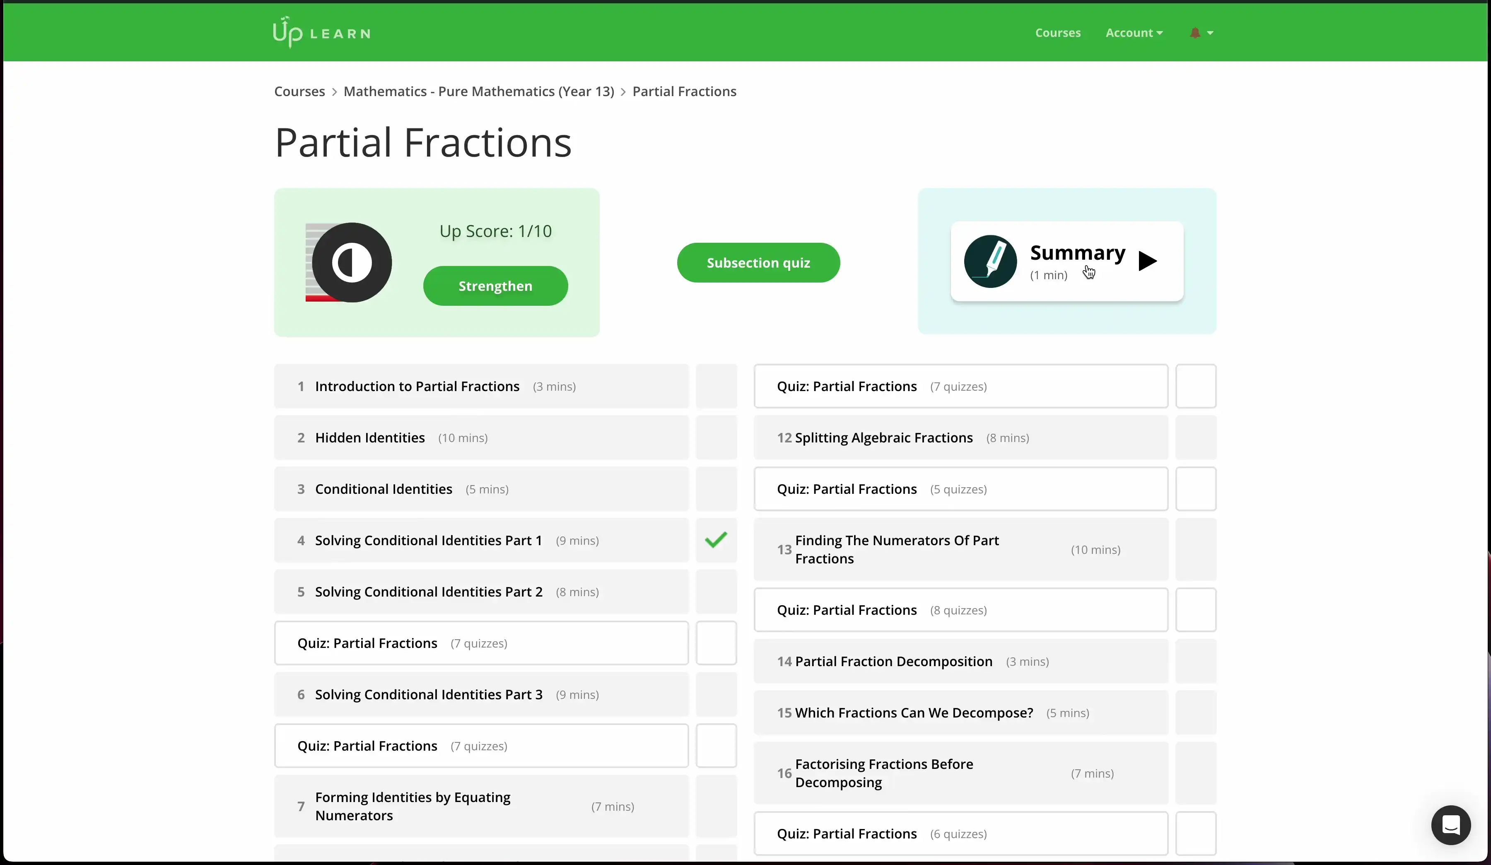
Task: Open the notifications bell
Action: 1194,33
